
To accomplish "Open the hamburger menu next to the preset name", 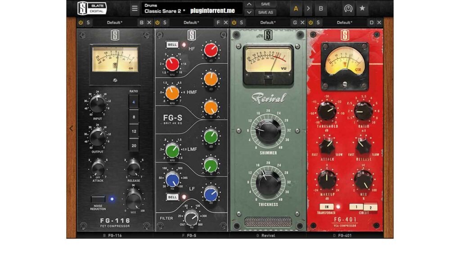I will coord(135,8).
